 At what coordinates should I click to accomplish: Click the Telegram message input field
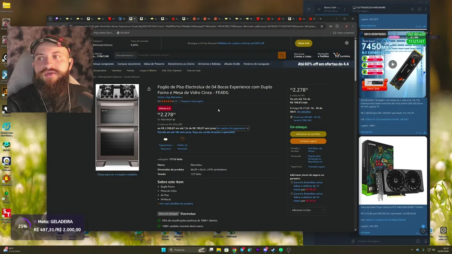385,241
